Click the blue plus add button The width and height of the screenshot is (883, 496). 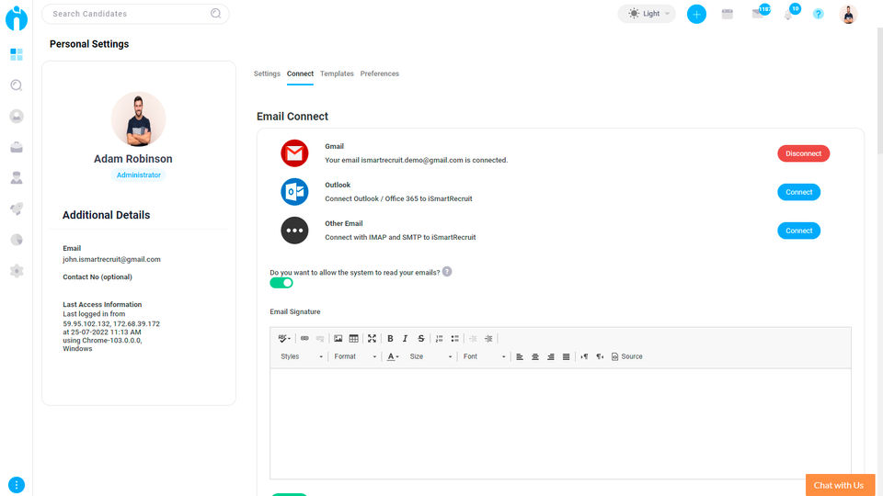(x=696, y=14)
